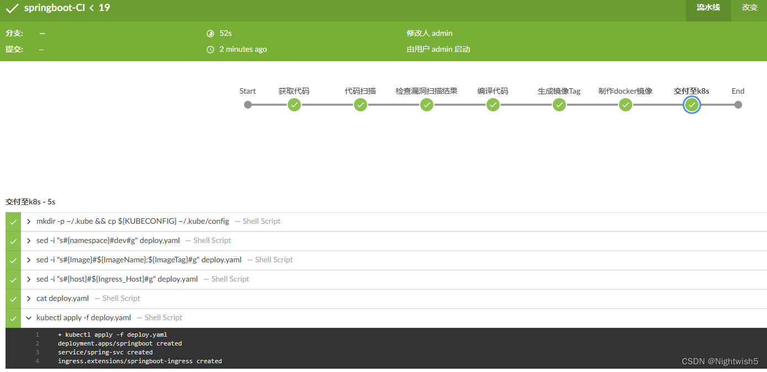
Task: Click log line ingress.extensions/springboot-ingress created
Action: [x=140, y=361]
